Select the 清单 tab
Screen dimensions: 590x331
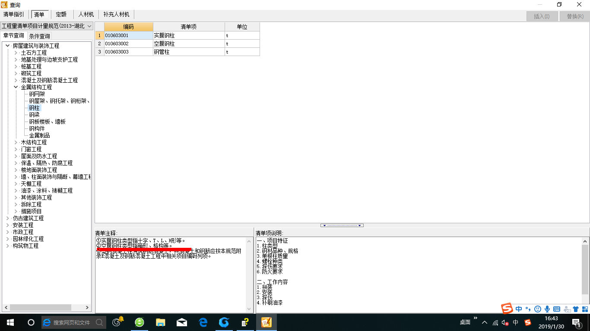point(39,15)
